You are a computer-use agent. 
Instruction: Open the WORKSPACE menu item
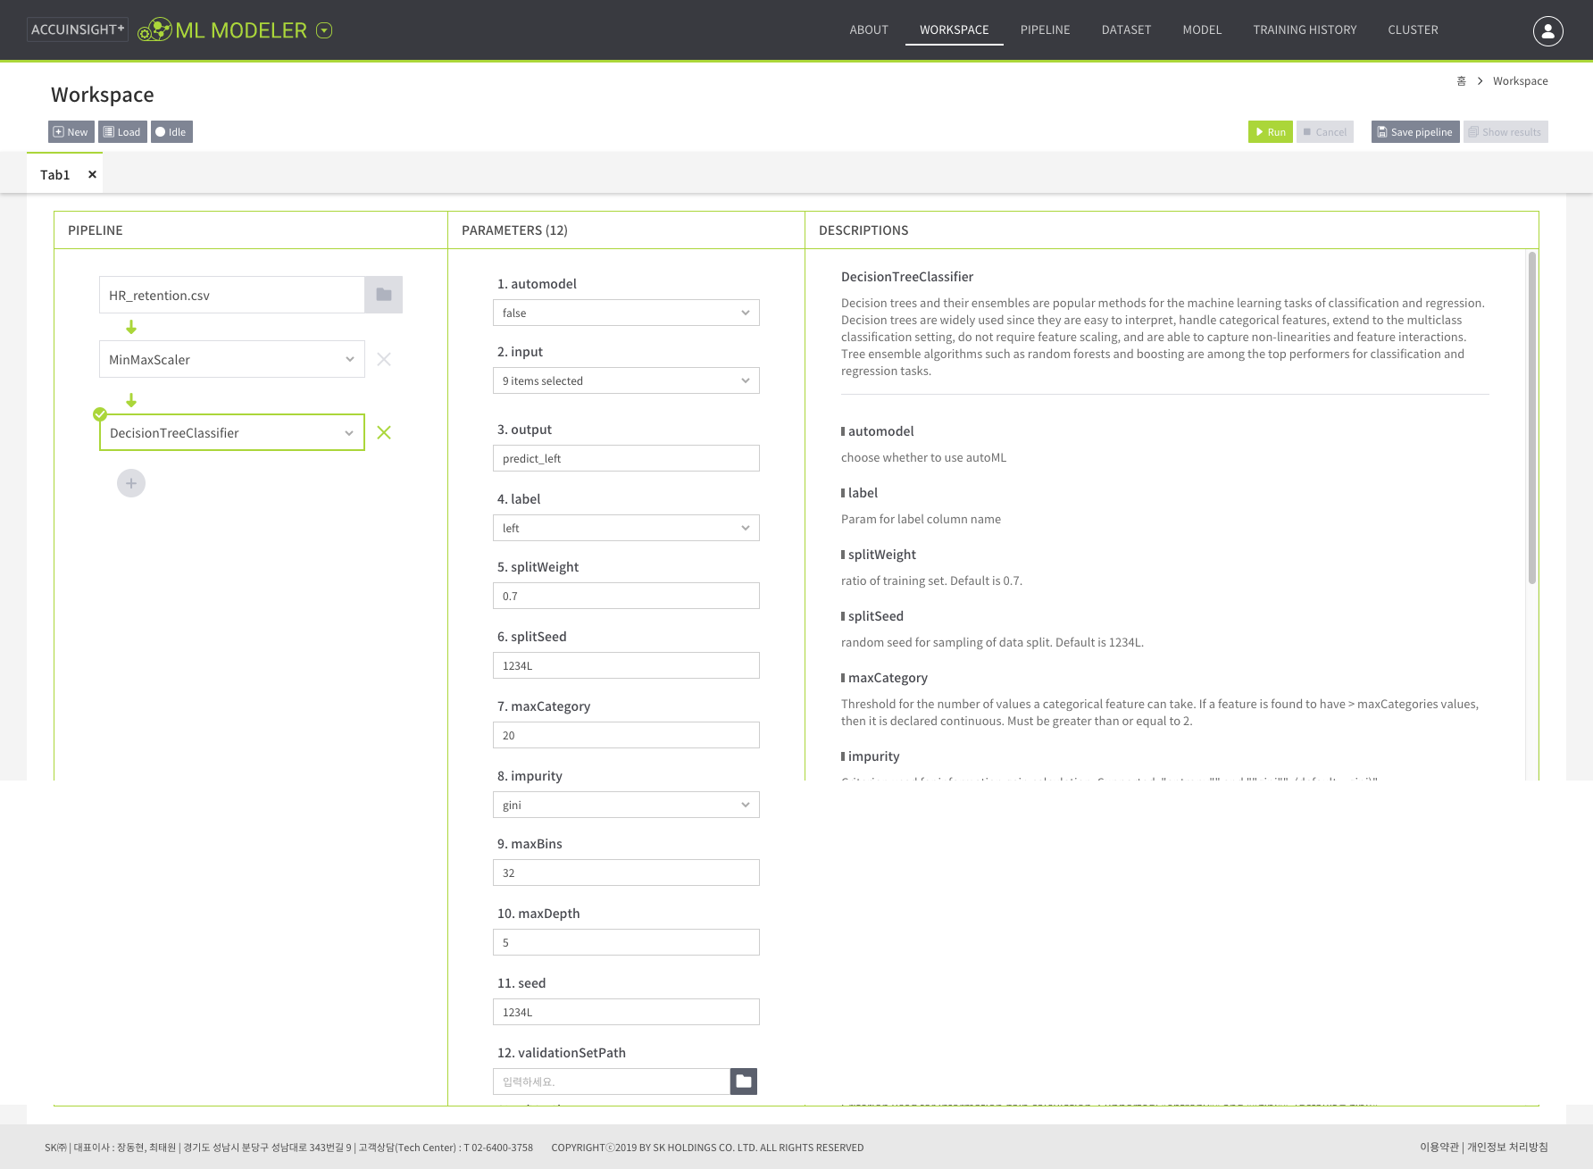[x=955, y=29]
